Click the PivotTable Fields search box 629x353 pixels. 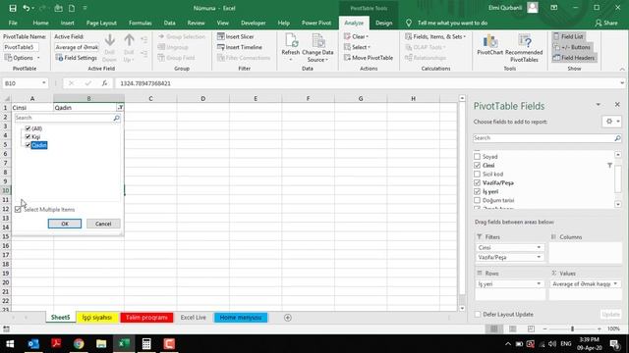point(543,137)
